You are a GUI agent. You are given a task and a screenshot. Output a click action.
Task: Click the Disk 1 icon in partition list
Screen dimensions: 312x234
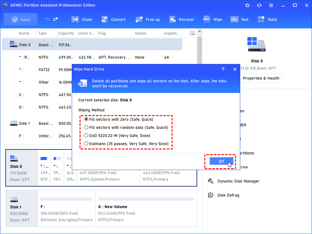coord(13,123)
